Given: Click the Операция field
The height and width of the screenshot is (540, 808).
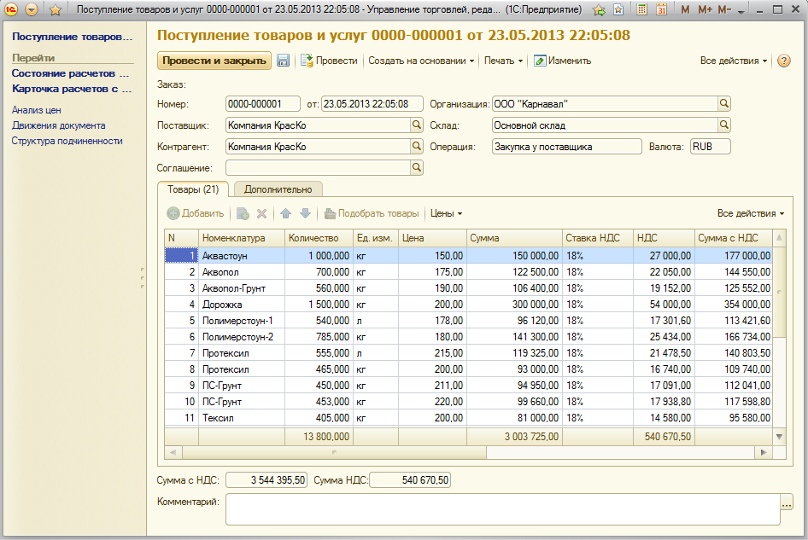Looking at the screenshot, I should tap(567, 146).
